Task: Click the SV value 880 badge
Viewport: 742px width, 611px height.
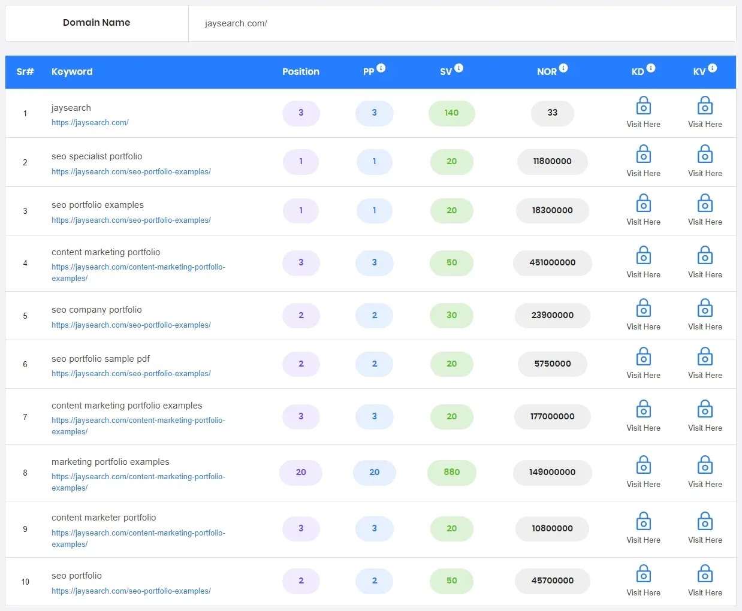Action: tap(452, 472)
